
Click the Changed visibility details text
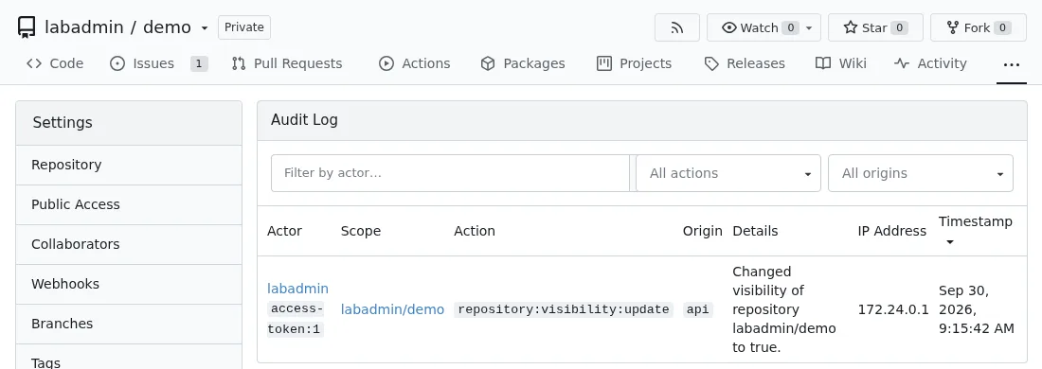(x=784, y=309)
